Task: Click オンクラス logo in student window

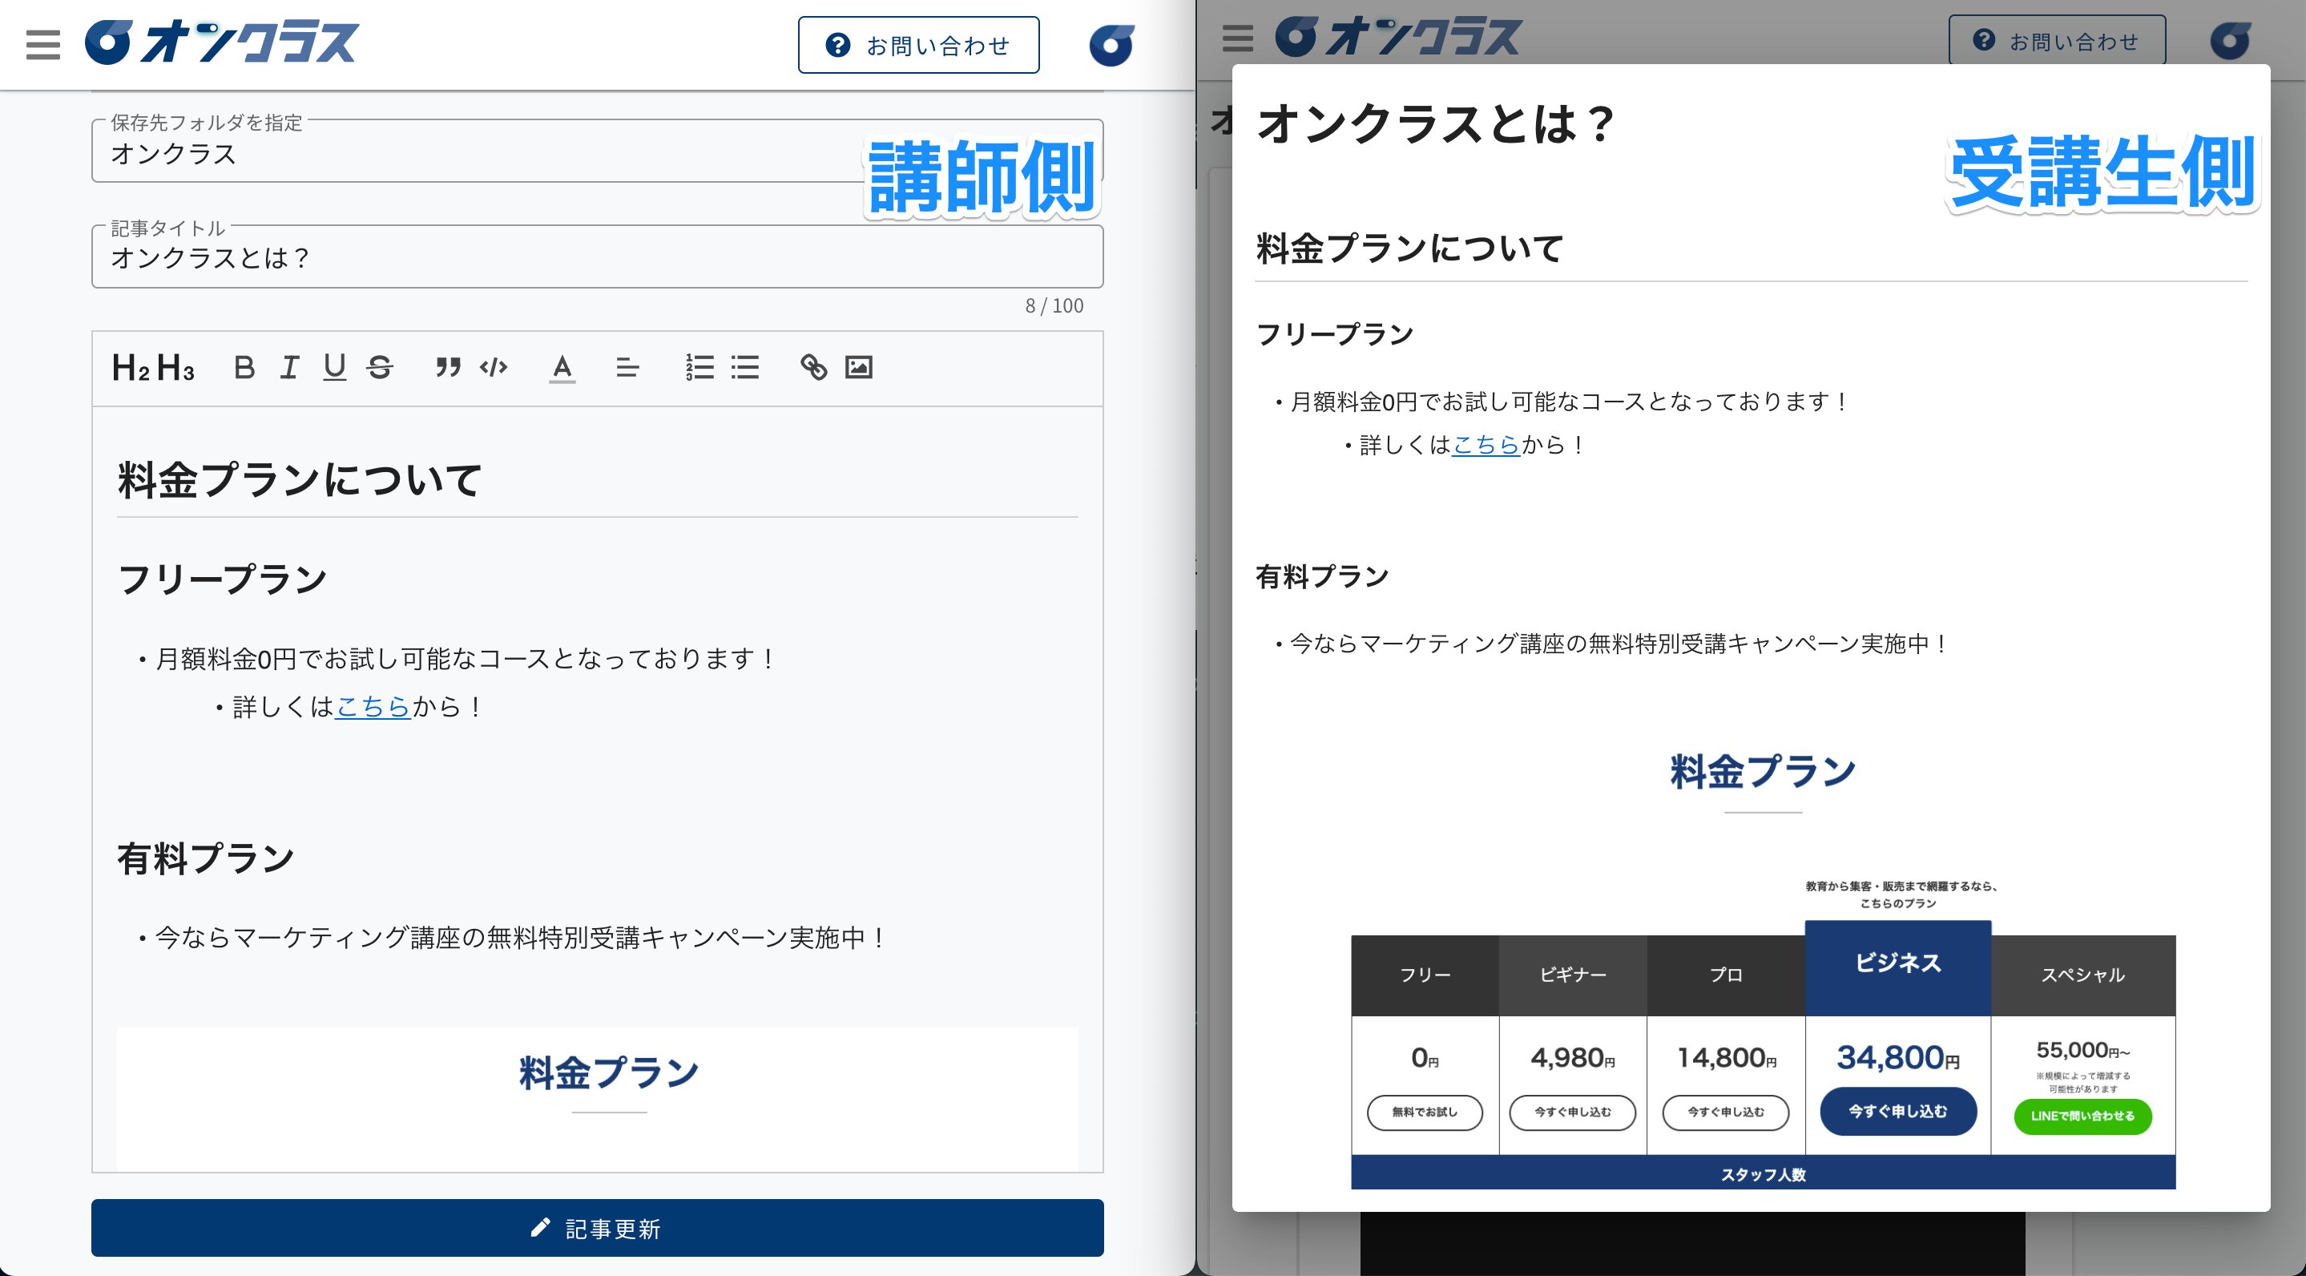Action: coord(1398,37)
